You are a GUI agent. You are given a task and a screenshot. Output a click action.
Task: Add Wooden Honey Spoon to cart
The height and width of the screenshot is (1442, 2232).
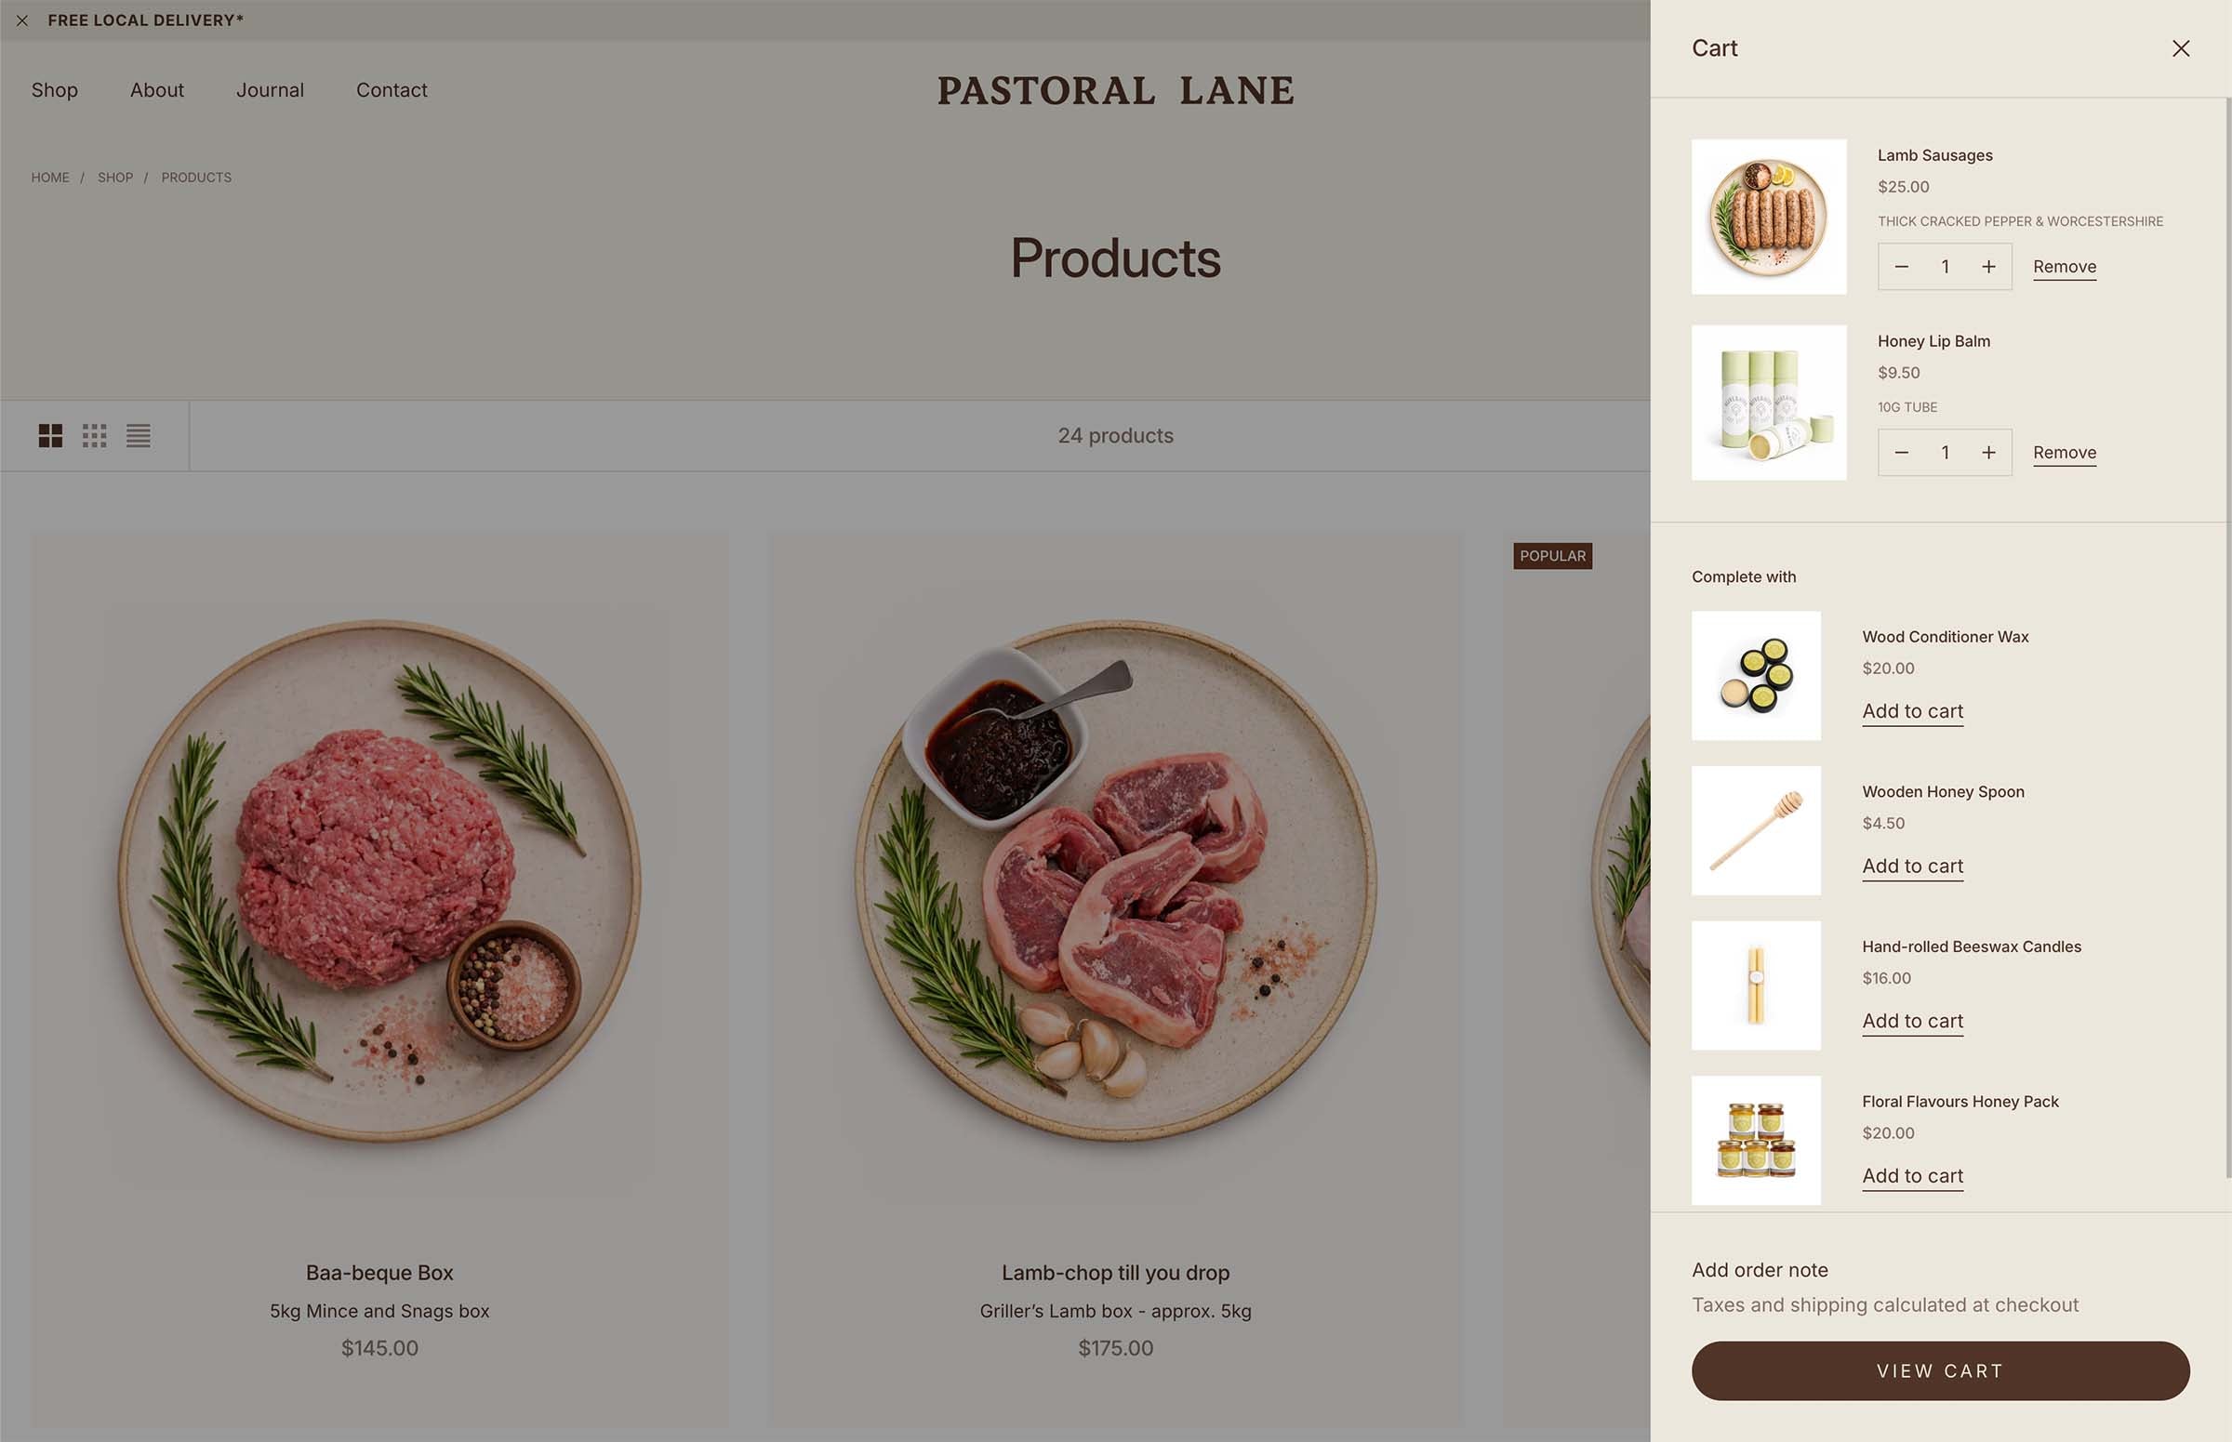(x=1913, y=867)
